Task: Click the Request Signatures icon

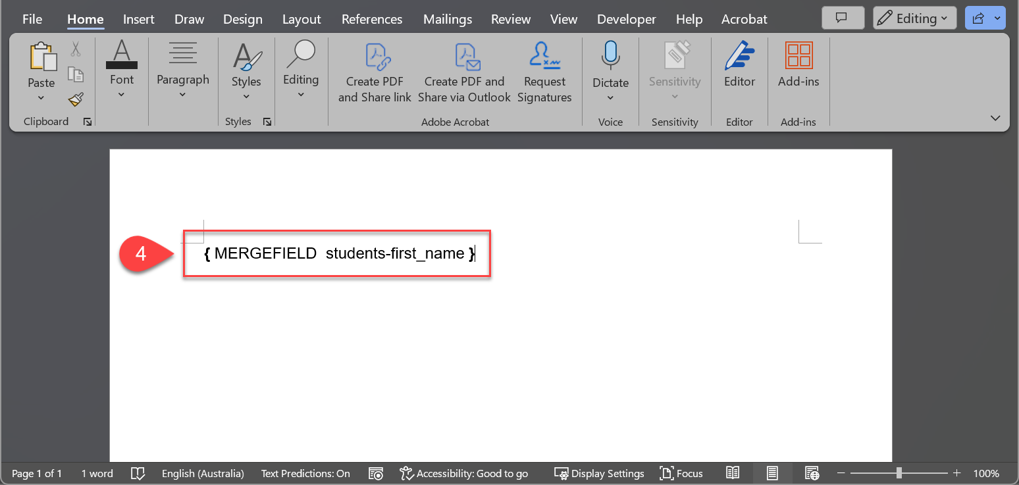Action: point(544,57)
